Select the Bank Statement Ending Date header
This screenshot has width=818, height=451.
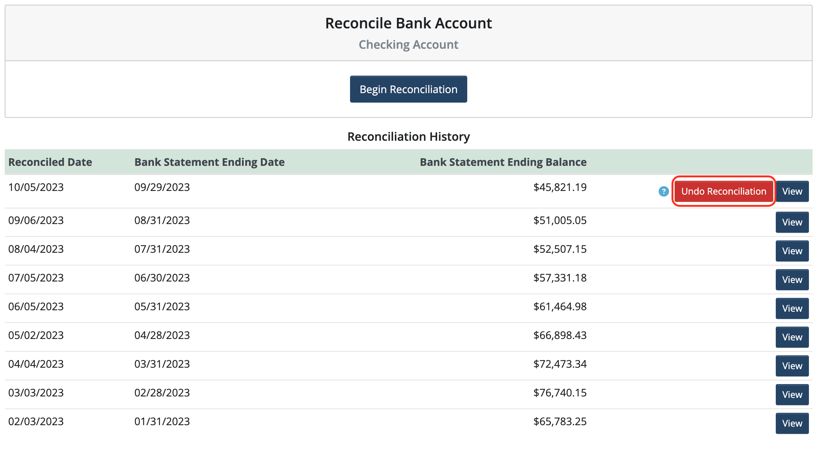210,162
